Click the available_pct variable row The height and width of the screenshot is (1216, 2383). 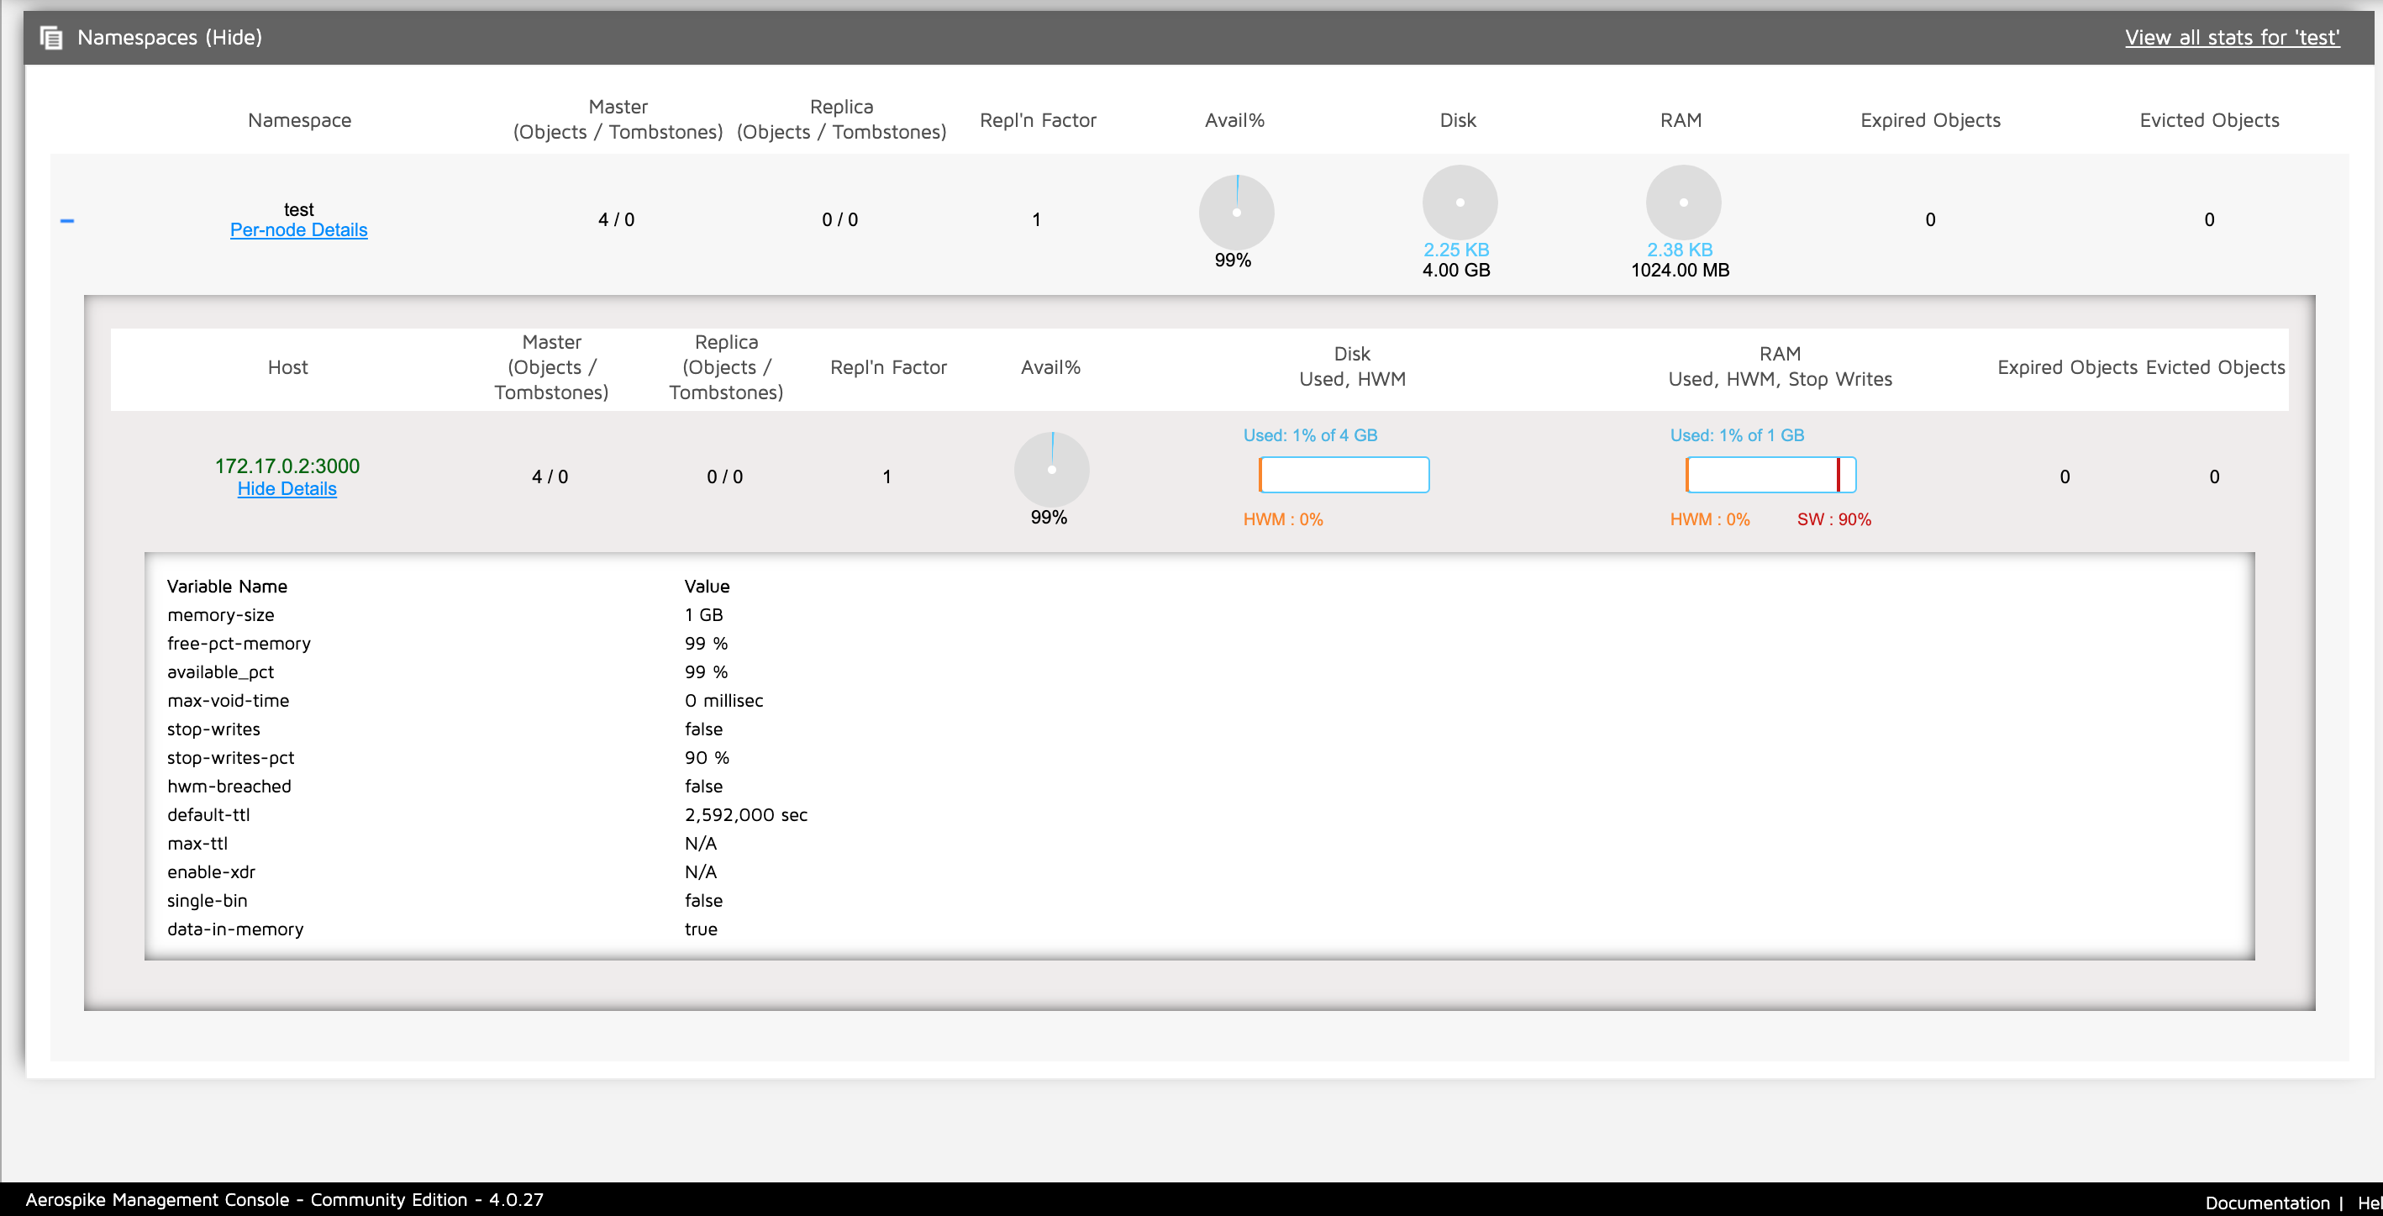(1199, 671)
